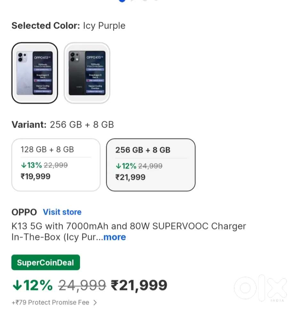This screenshot has height=320, width=300.
Task: Click the large ₹21,999 final price
Action: tap(139, 285)
